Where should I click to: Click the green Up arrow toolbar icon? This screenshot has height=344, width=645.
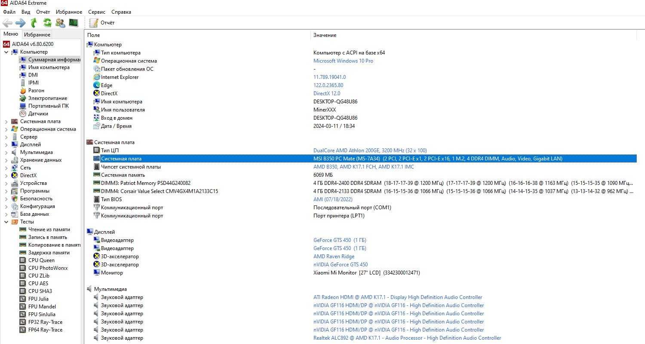point(34,23)
